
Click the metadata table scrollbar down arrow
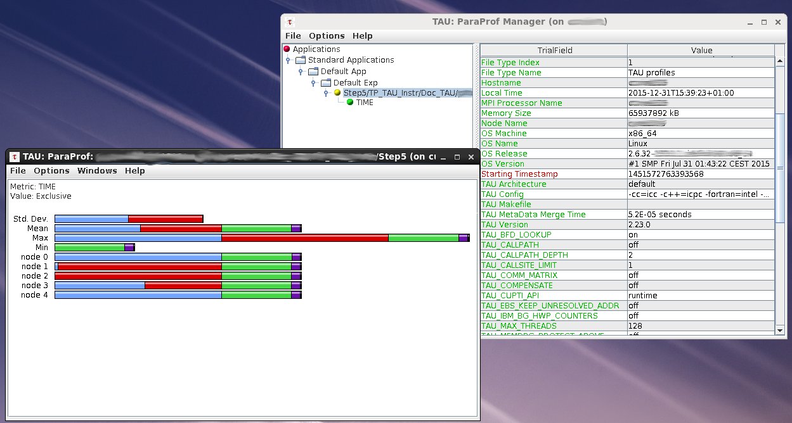pos(780,330)
